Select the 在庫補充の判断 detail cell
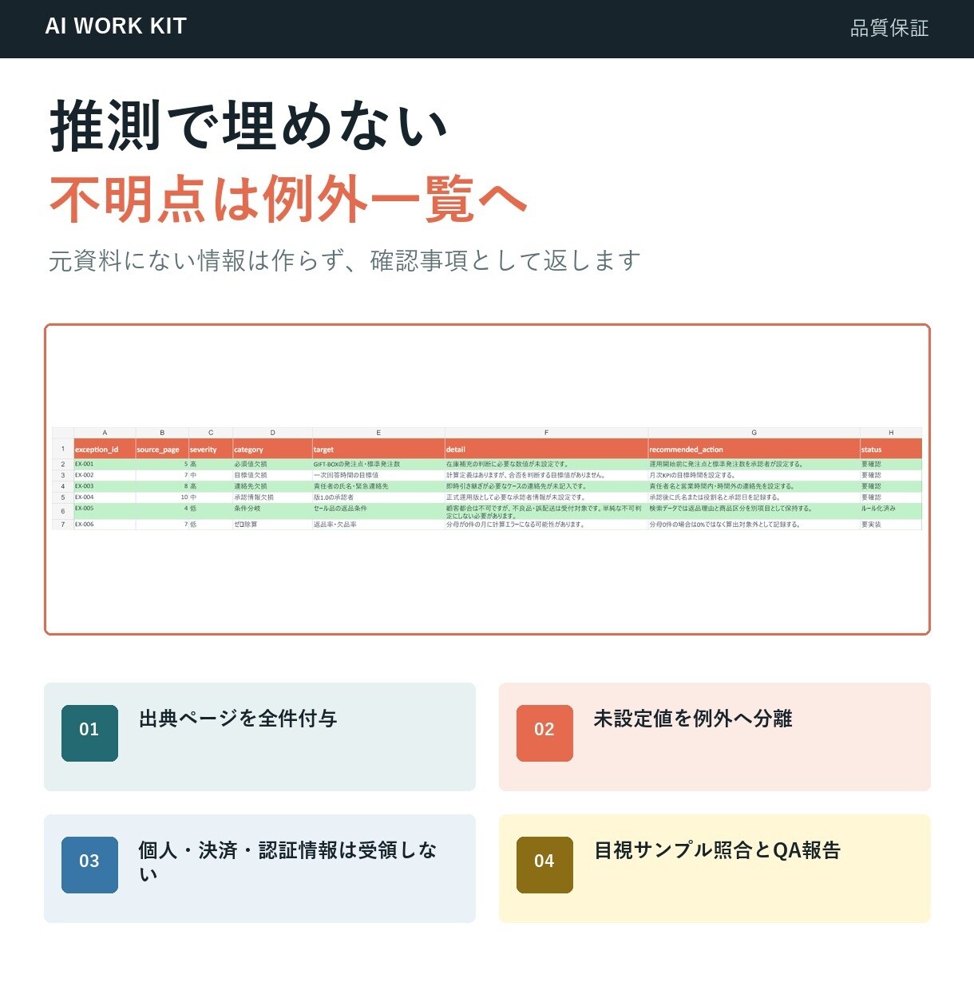Viewport: 974px width, 990px height. [546, 464]
